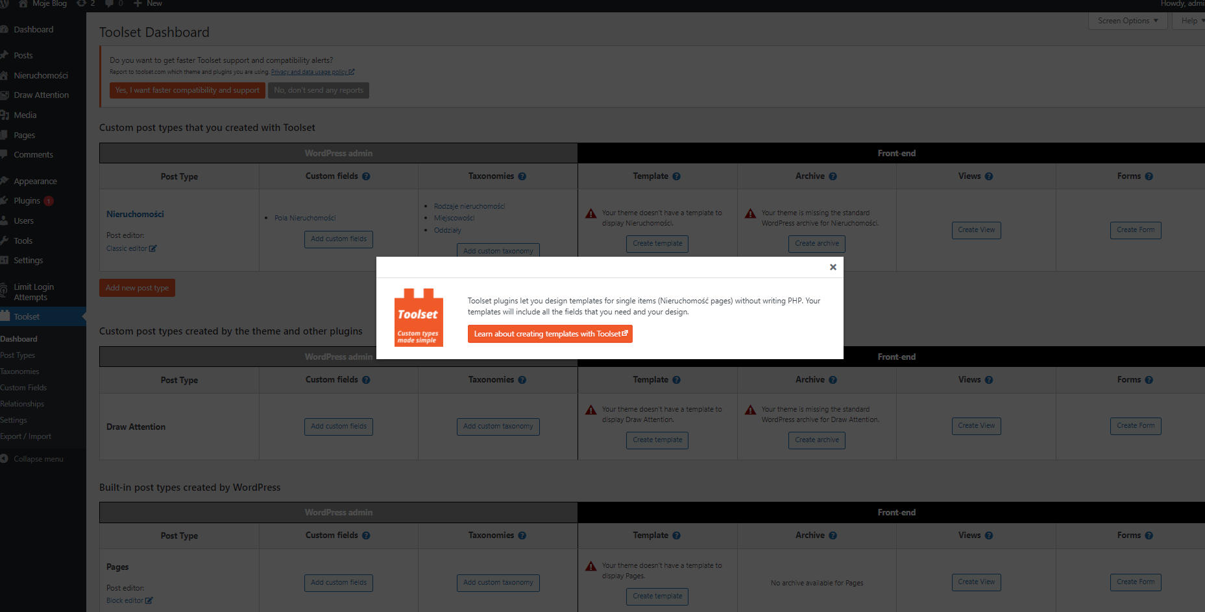This screenshot has width=1205, height=612.
Task: Expand the Help dropdown tab
Action: [1189, 21]
